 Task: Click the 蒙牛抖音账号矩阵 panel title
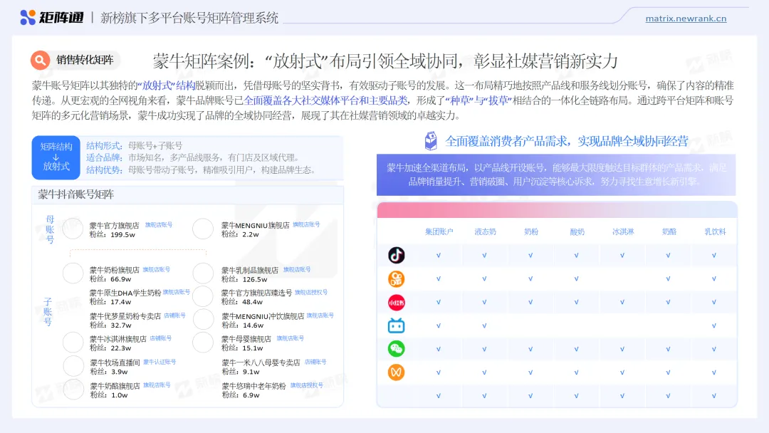tap(76, 194)
